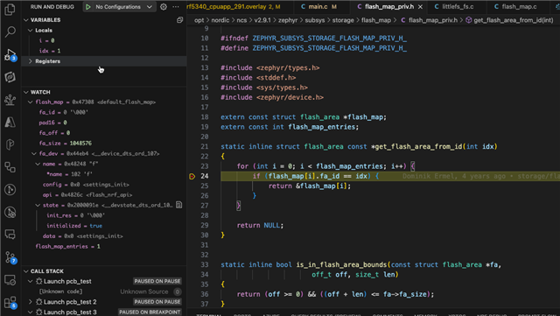Select the 'idx = 1' local variable
Image resolution: width=560 pixels, height=316 pixels.
click(x=104, y=51)
